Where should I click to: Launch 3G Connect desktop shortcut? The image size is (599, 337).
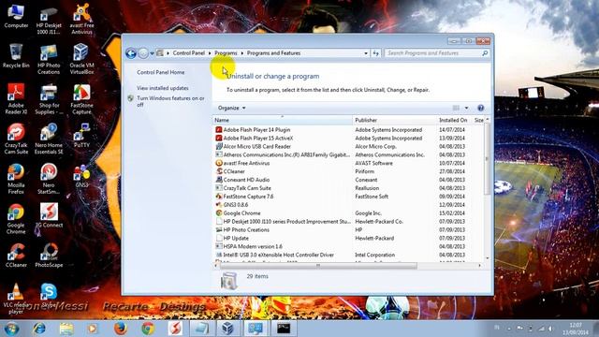[49, 215]
